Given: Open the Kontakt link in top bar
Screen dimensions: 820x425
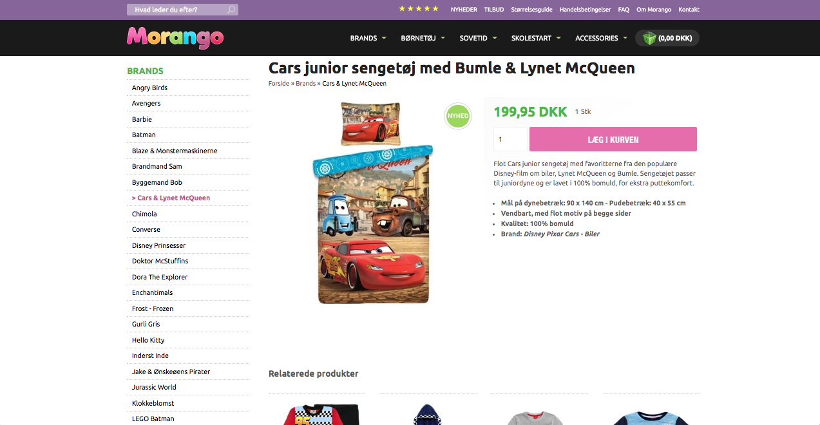Looking at the screenshot, I should click(689, 10).
